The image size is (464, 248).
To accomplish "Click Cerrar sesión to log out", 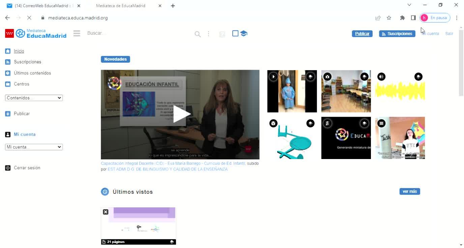I will pyautogui.click(x=27, y=168).
